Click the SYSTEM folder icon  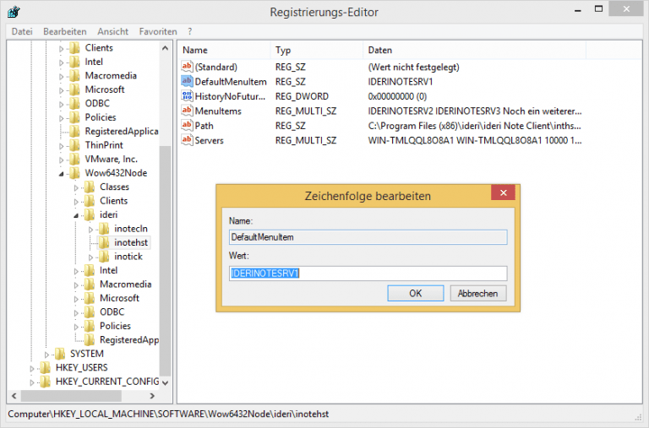(60, 354)
